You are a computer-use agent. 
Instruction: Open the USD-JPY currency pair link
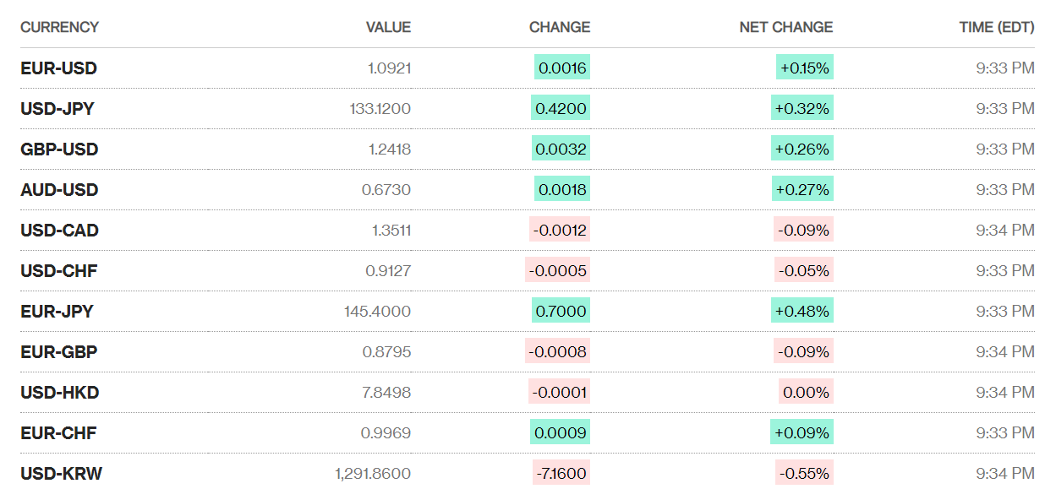57,109
